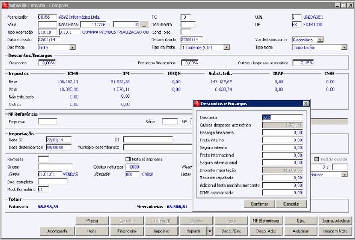Click the Impostos button
The width and height of the screenshot is (355, 240).
tap(162, 231)
